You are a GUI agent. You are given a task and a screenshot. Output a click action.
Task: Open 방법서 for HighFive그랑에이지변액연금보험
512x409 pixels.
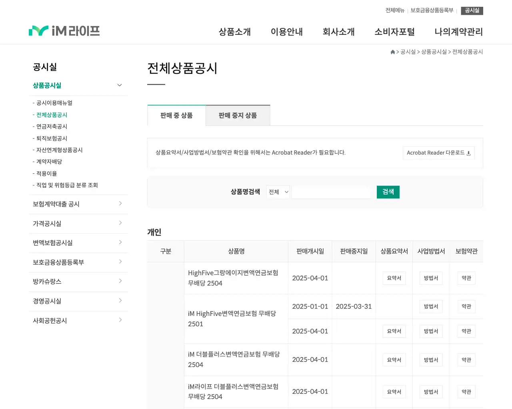[431, 278]
